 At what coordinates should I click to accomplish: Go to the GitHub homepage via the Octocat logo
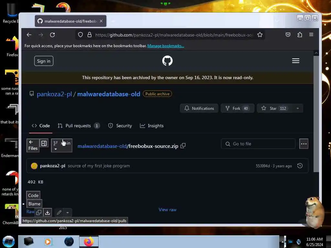tap(167, 61)
